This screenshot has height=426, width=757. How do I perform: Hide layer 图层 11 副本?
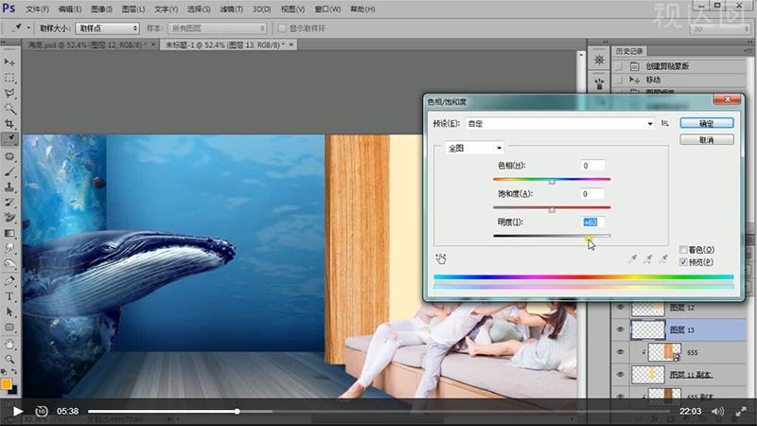pyautogui.click(x=621, y=374)
